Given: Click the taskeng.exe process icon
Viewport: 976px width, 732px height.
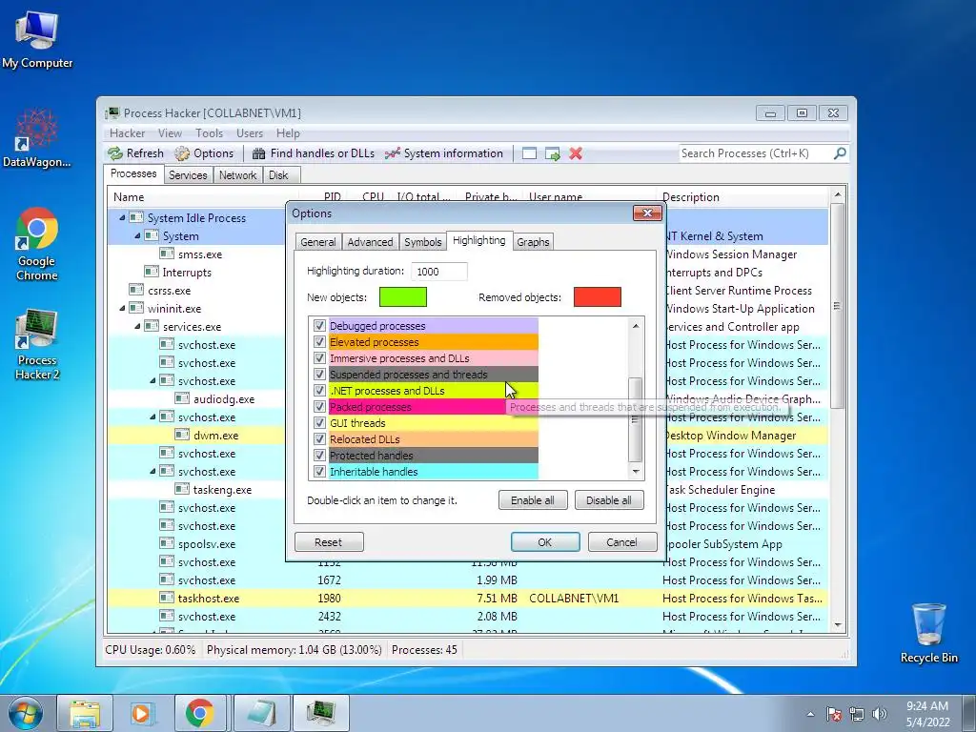Looking at the screenshot, I should click(182, 489).
